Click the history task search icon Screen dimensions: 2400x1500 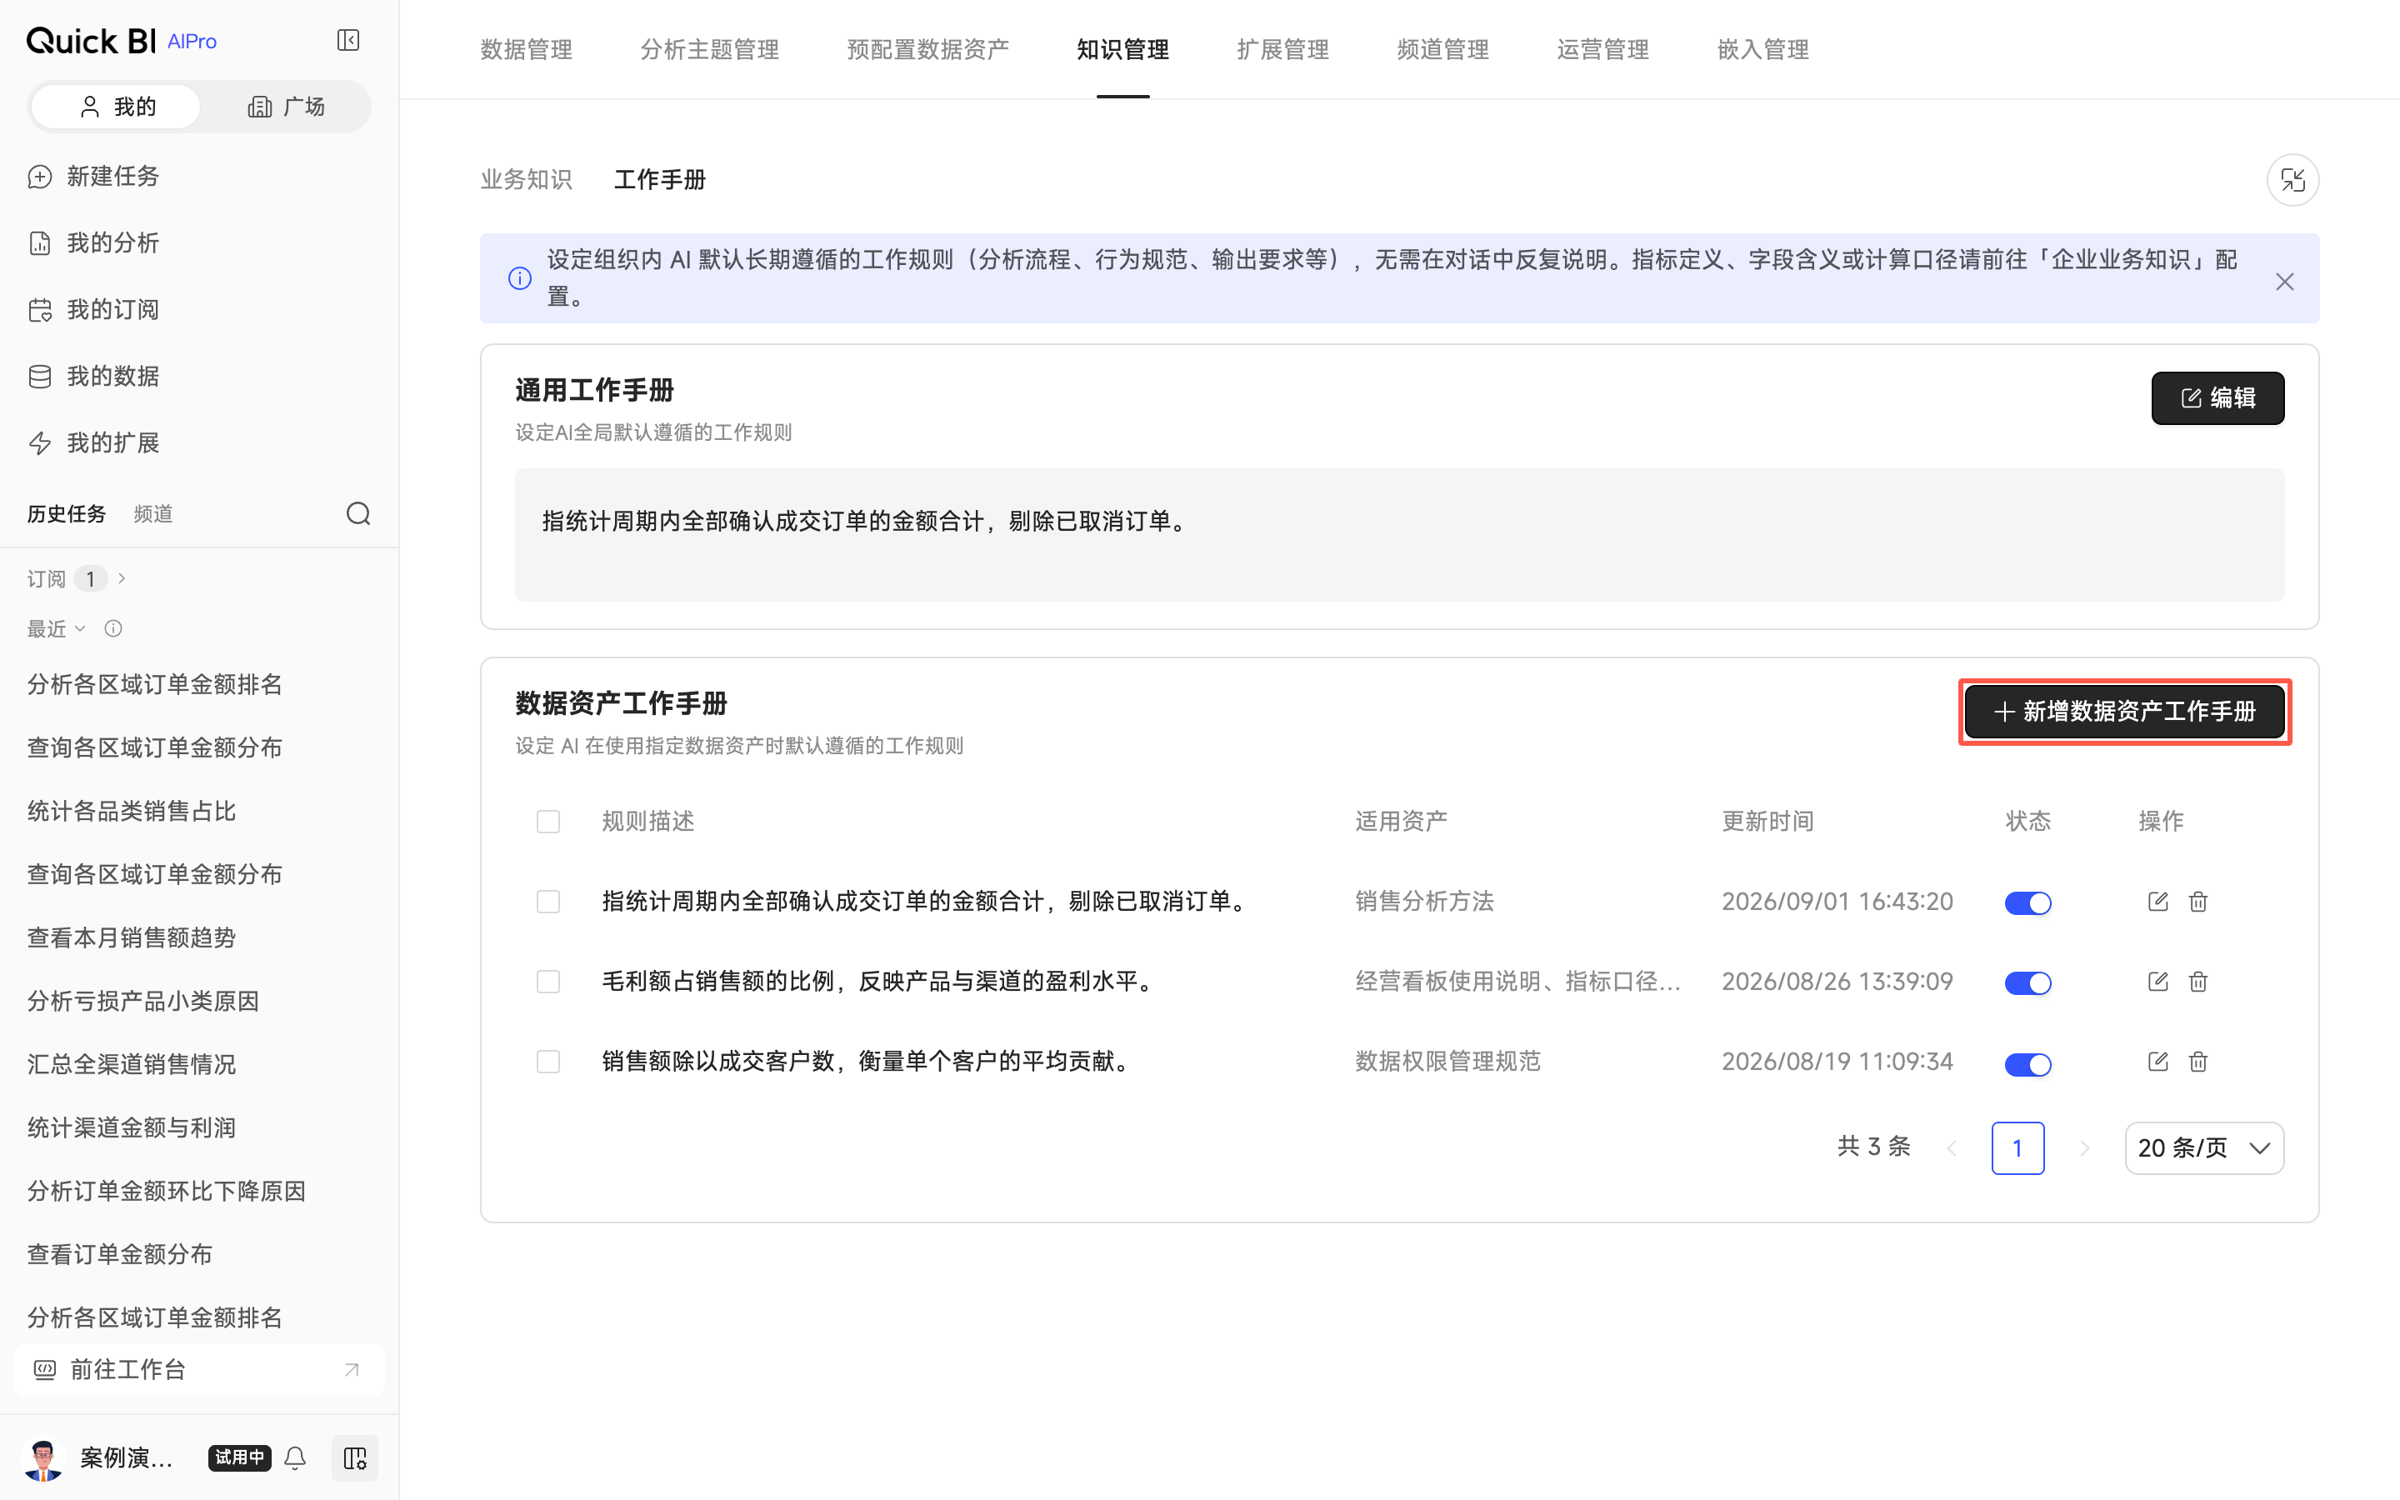point(358,514)
